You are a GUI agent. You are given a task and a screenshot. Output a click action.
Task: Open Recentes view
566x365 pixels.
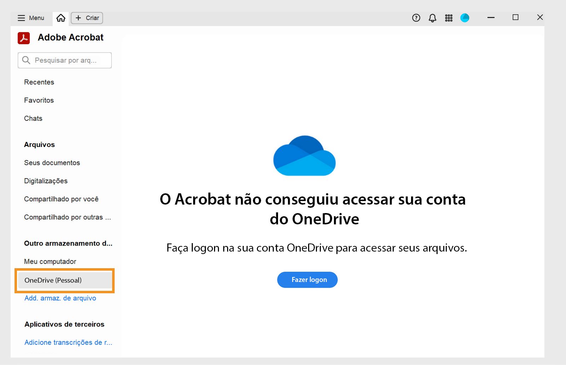click(x=39, y=82)
